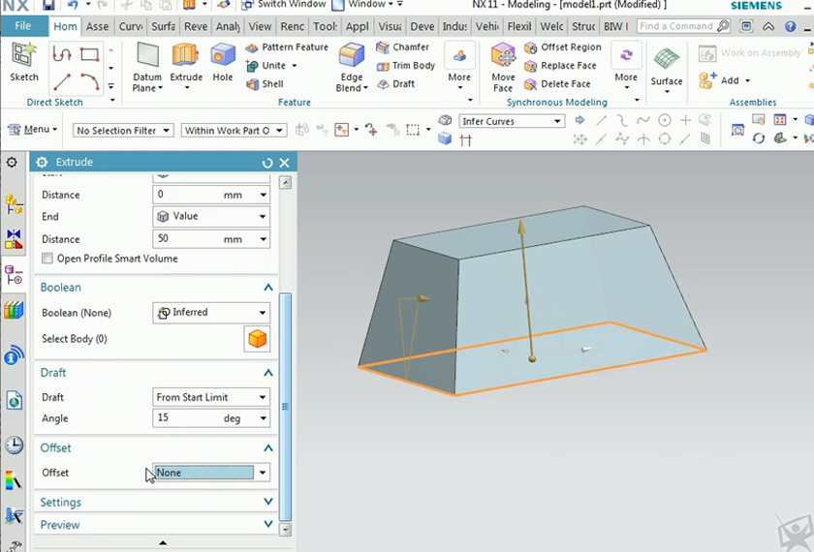Open the Draft type dropdown

tap(211, 397)
